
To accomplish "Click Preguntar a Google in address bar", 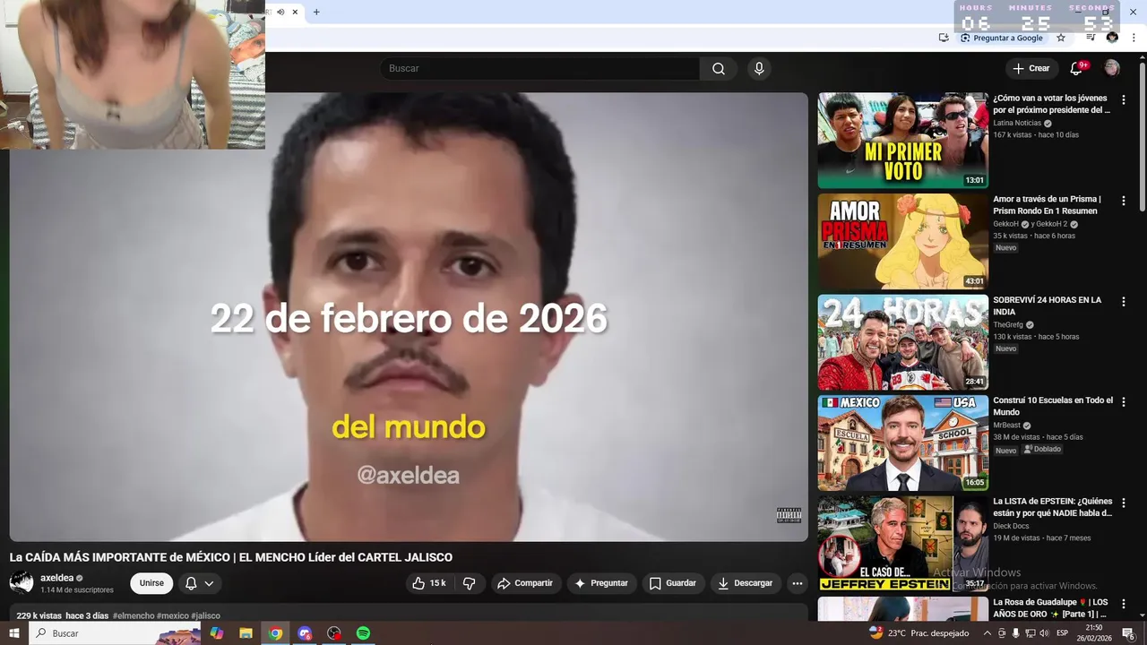I will (1002, 38).
